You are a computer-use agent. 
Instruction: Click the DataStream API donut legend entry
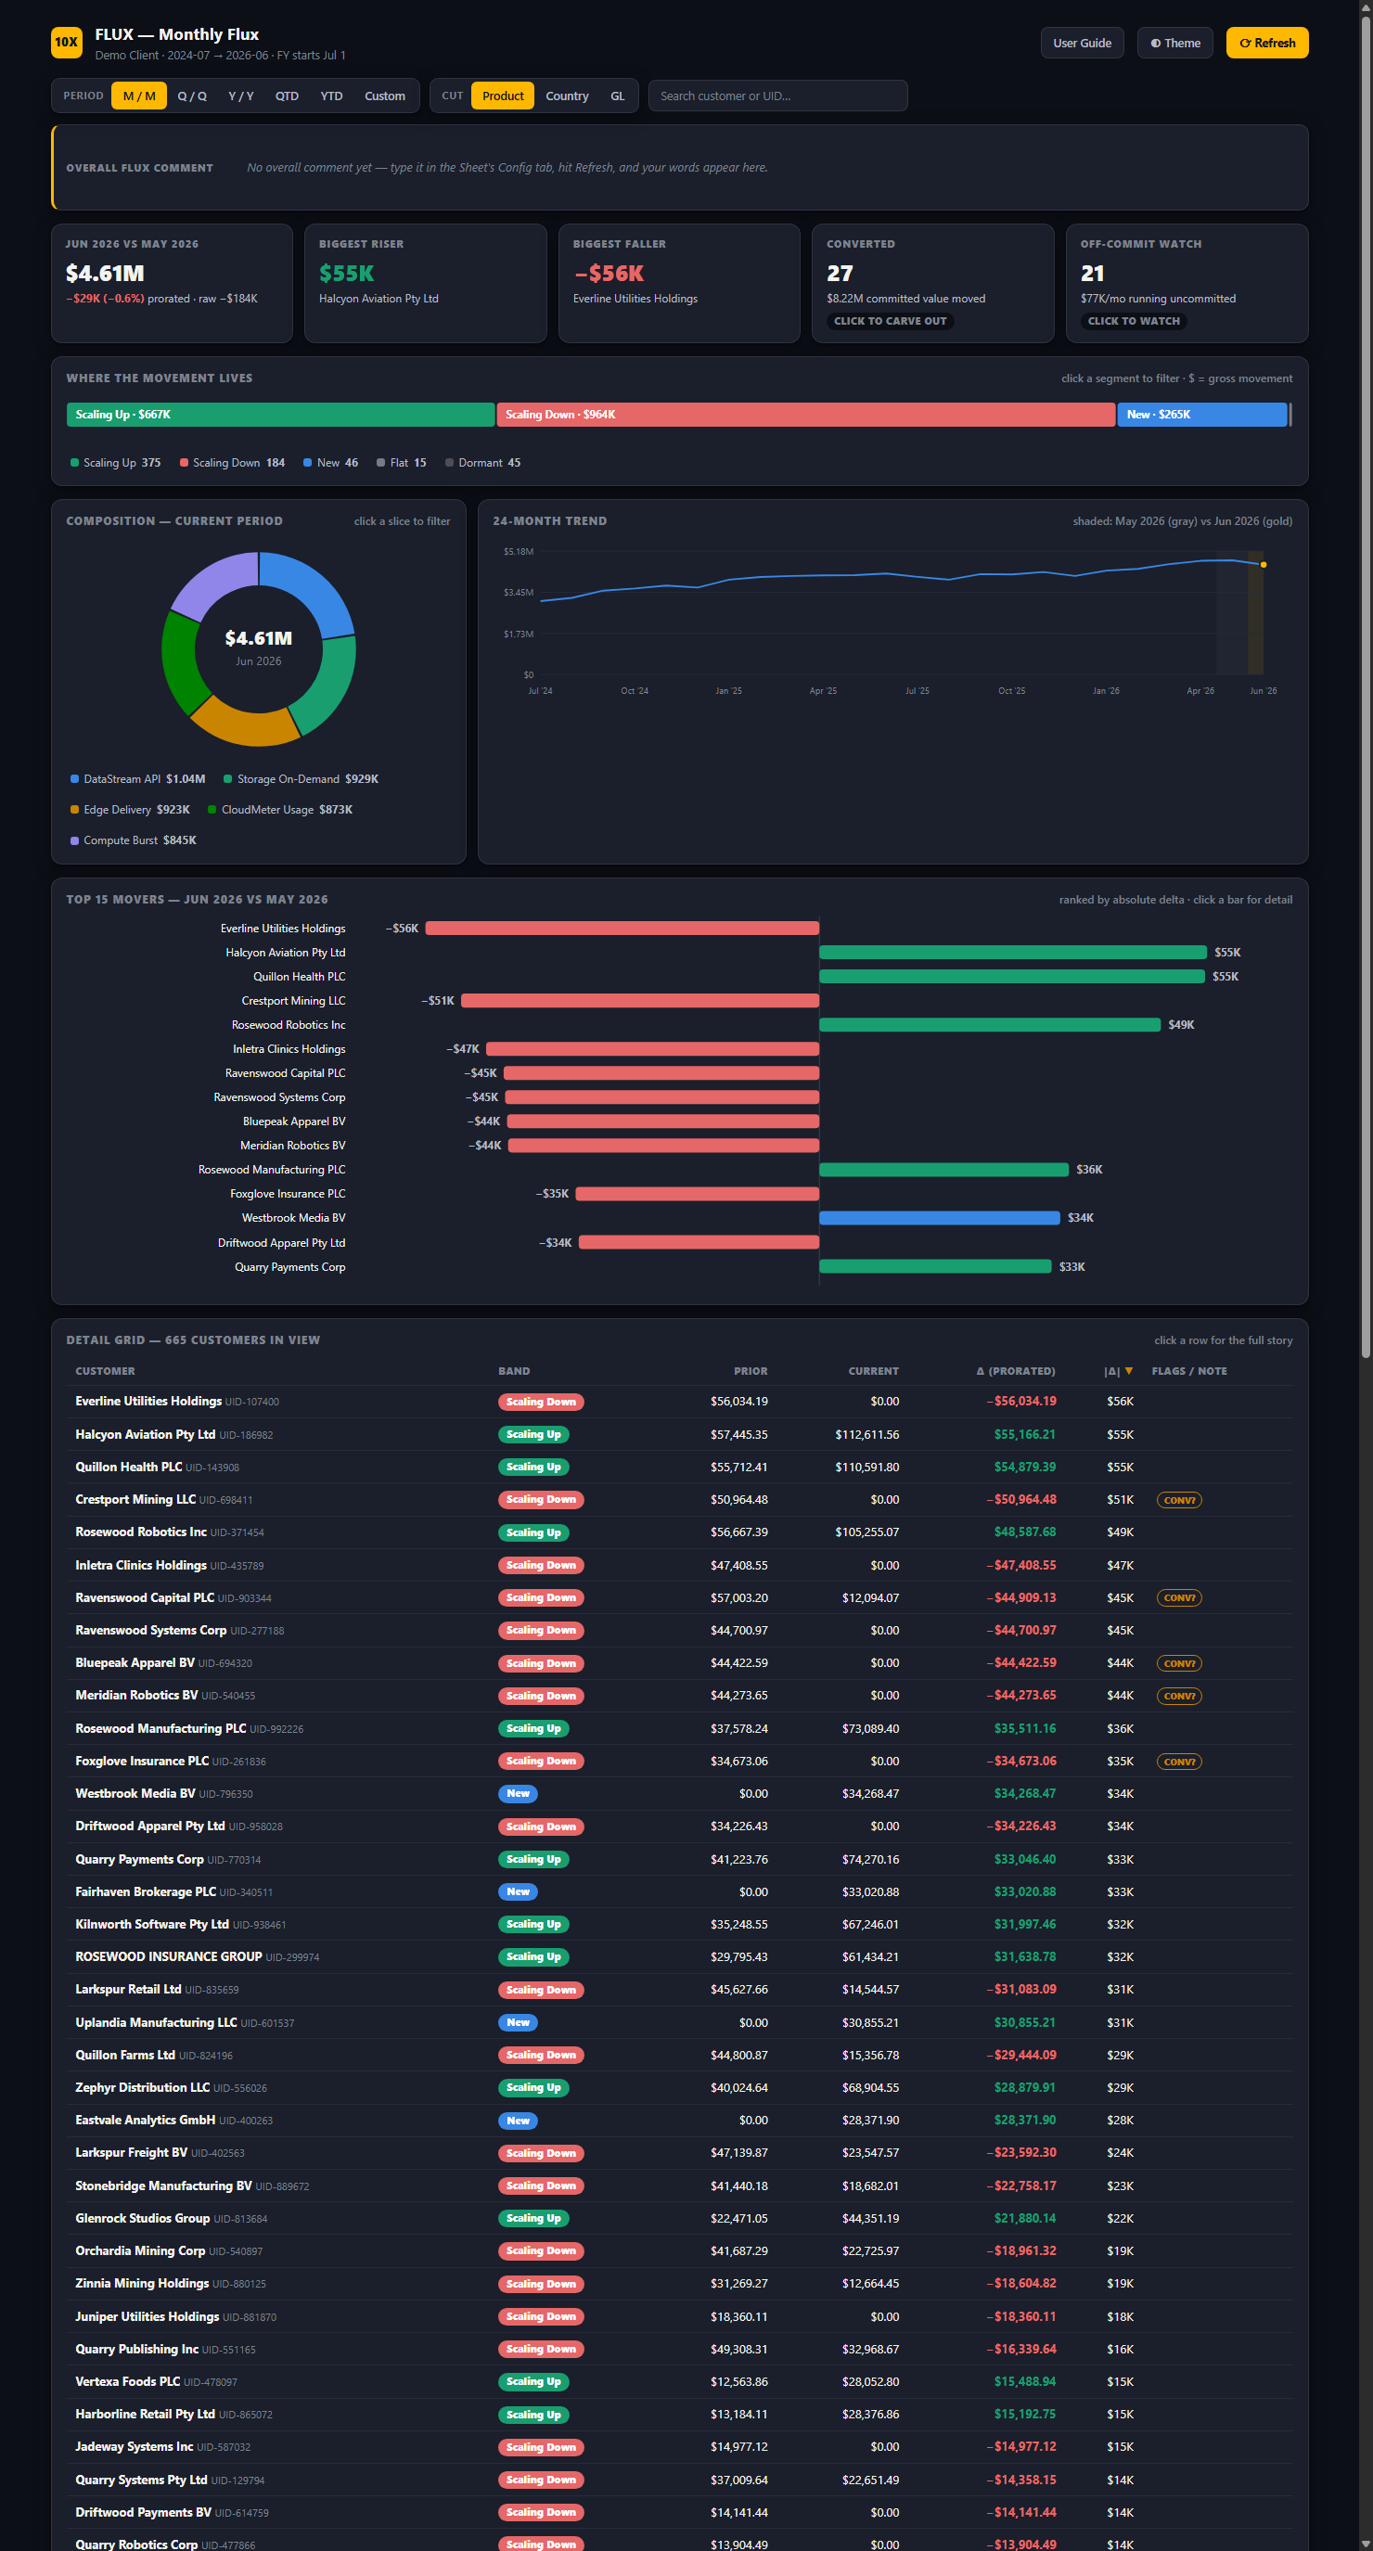coord(137,778)
